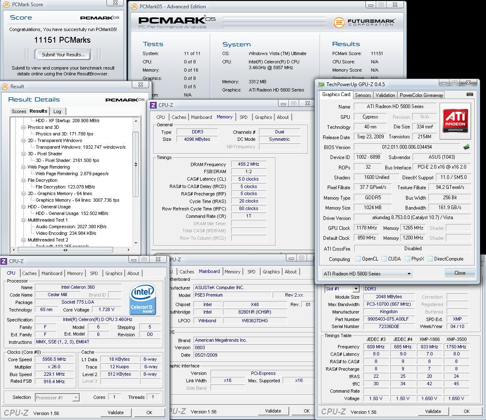Click the CPU-Z Memory window title icon
This screenshot has height=420, width=486.
pyautogui.click(x=153, y=105)
